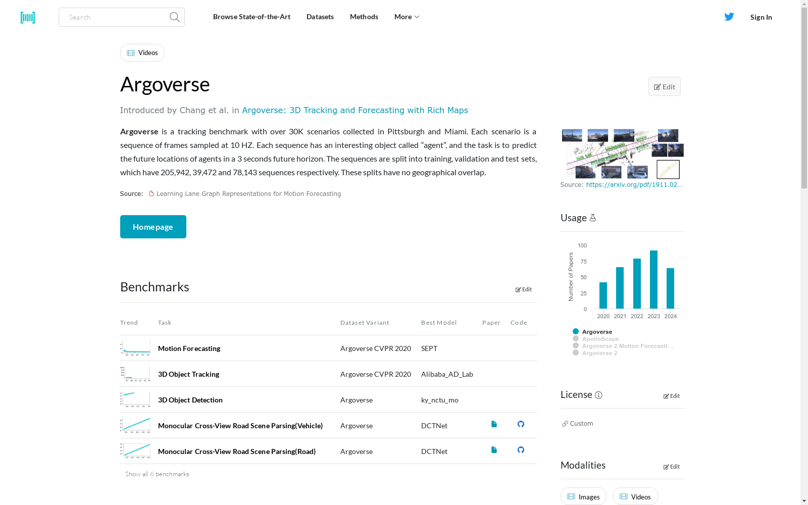Open the arxiv source link under image

(634, 185)
